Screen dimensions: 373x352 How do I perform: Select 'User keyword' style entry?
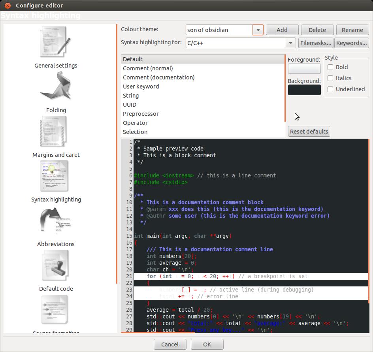(203, 87)
